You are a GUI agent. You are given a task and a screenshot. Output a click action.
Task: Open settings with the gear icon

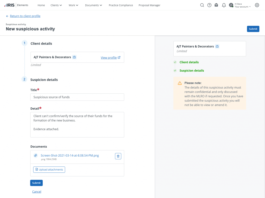pos(257,5)
